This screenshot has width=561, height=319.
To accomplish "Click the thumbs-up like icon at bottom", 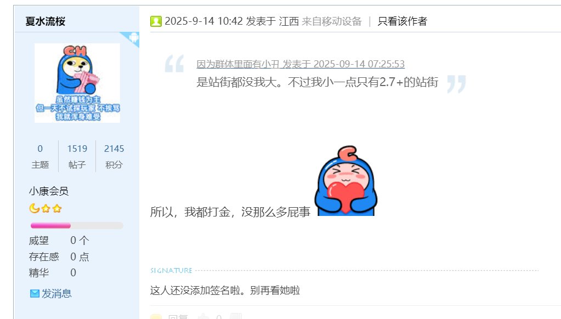I will click(203, 316).
